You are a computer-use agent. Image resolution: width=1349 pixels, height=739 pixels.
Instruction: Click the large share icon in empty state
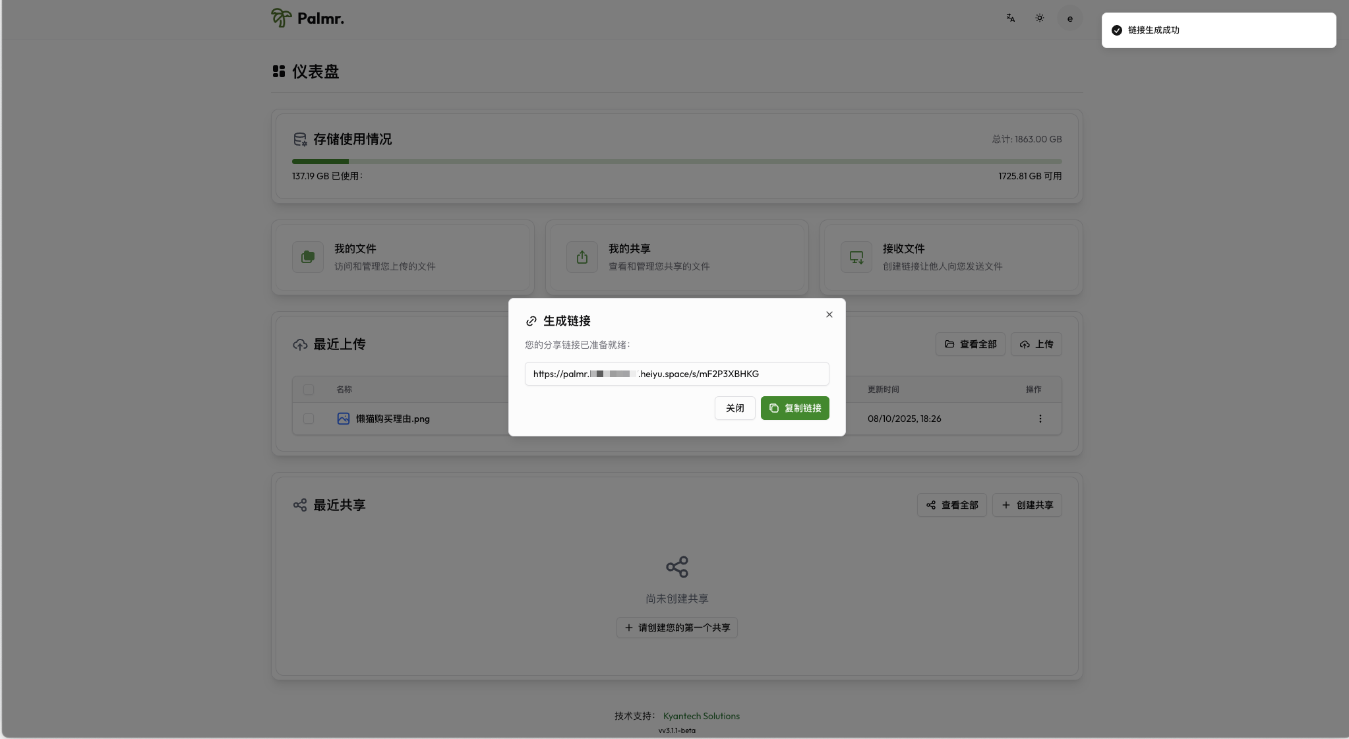click(677, 567)
